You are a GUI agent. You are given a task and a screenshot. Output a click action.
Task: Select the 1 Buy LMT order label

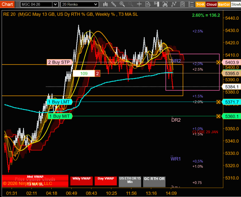[x=59, y=102]
